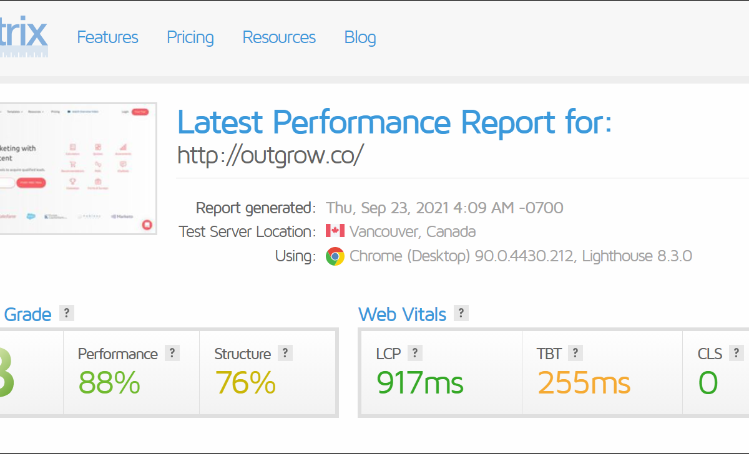Click the 255ms TBT value

pyautogui.click(x=584, y=383)
